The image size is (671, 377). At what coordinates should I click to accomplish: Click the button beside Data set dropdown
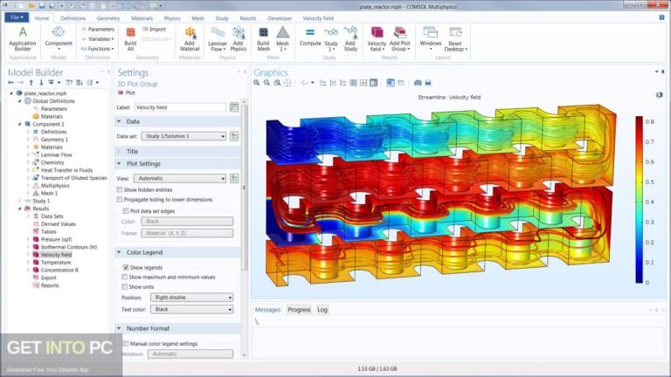pyautogui.click(x=234, y=136)
